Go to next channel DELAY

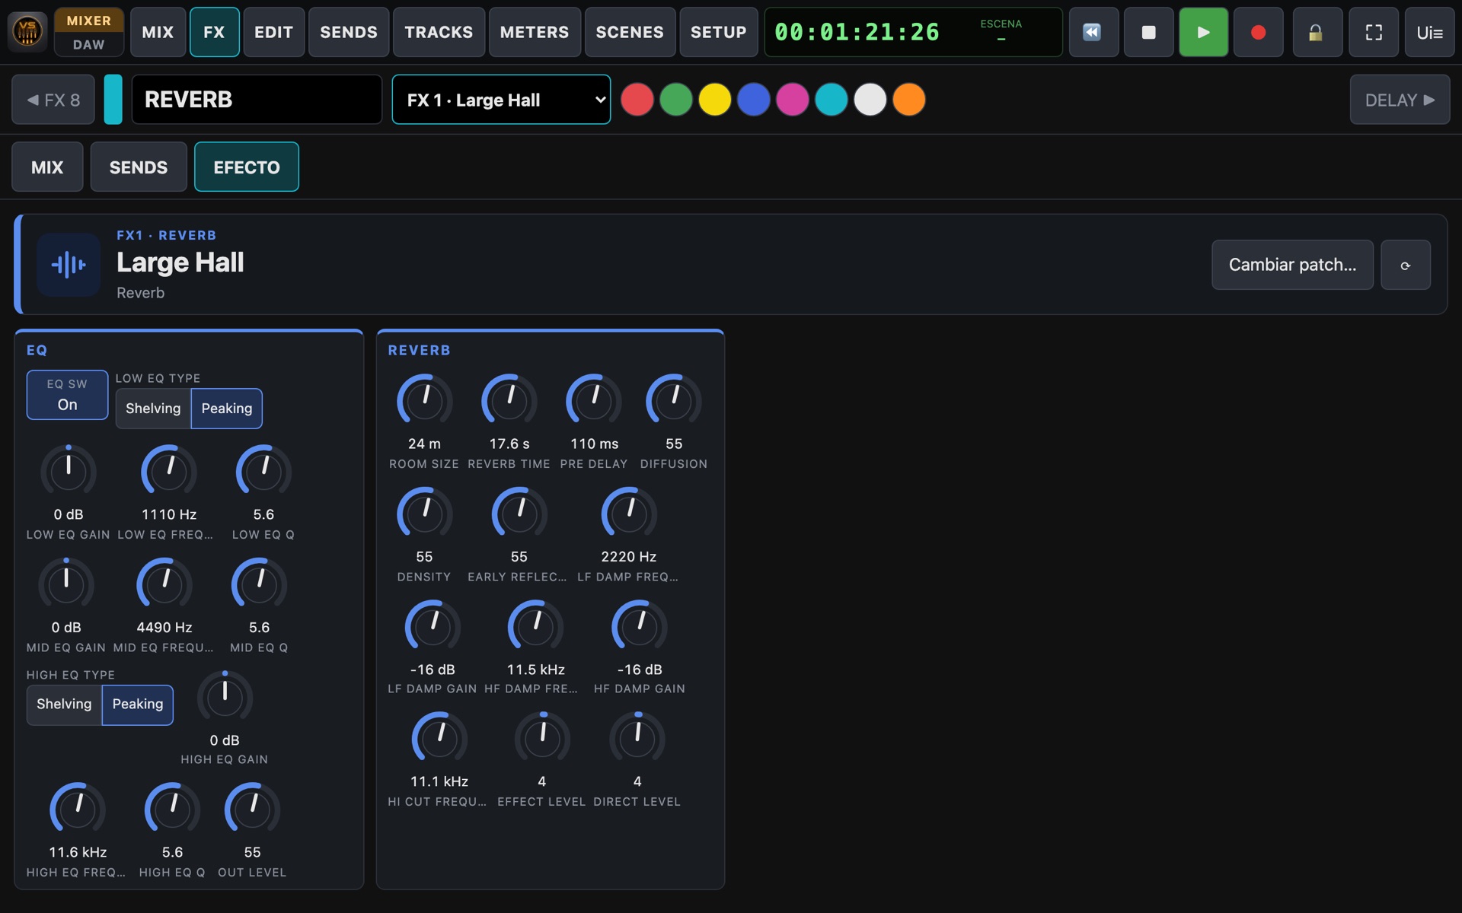(x=1400, y=100)
